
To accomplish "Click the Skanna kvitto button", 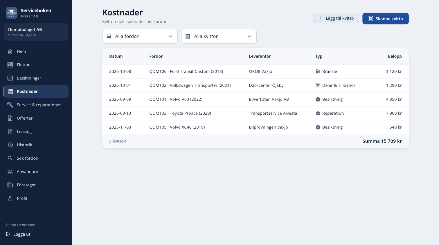I will [x=386, y=19].
